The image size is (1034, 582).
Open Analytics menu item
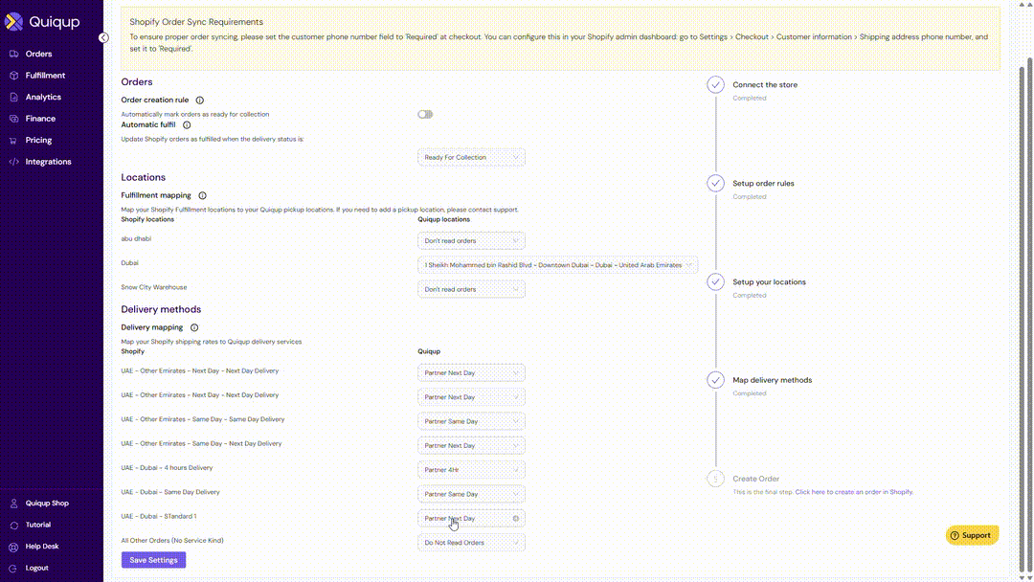coord(43,97)
